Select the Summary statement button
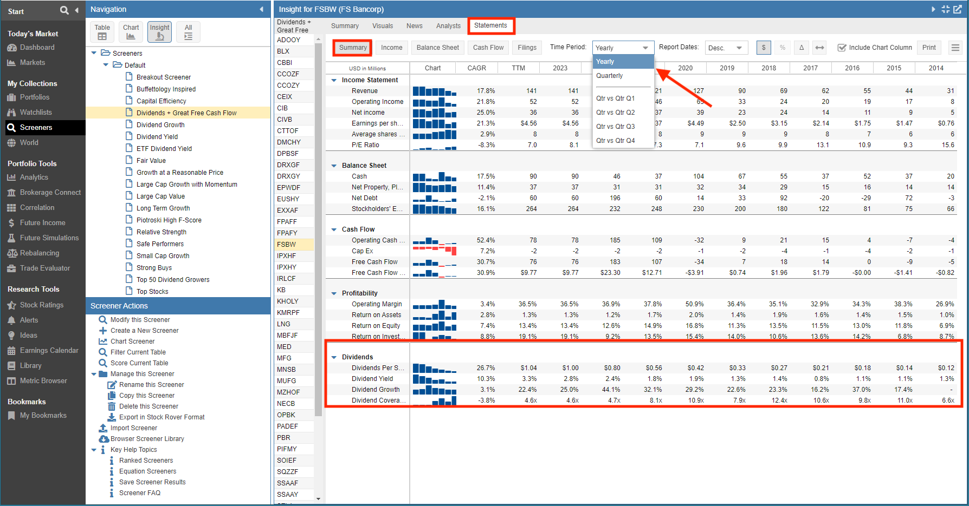 coord(353,48)
